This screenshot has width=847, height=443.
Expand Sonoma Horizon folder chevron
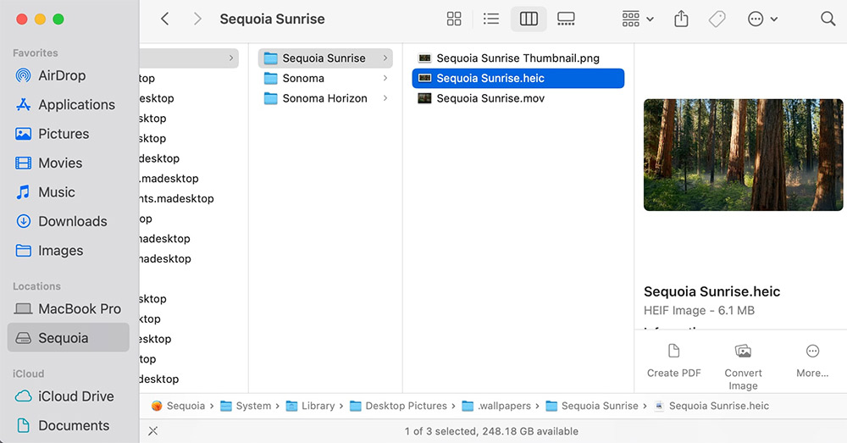tap(385, 98)
